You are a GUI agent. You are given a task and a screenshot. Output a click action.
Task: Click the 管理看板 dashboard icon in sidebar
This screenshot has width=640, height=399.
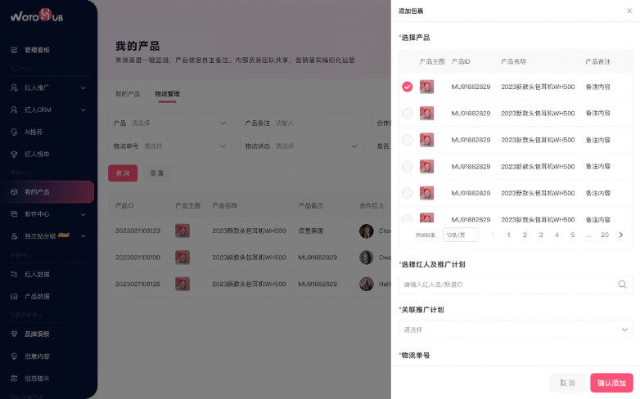14,50
